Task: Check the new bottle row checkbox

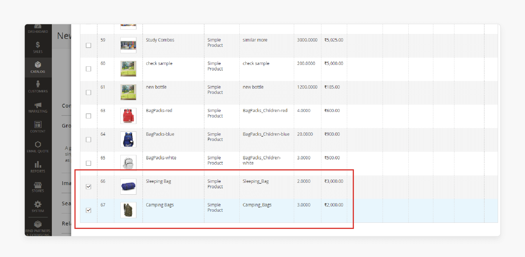Action: coord(88,92)
